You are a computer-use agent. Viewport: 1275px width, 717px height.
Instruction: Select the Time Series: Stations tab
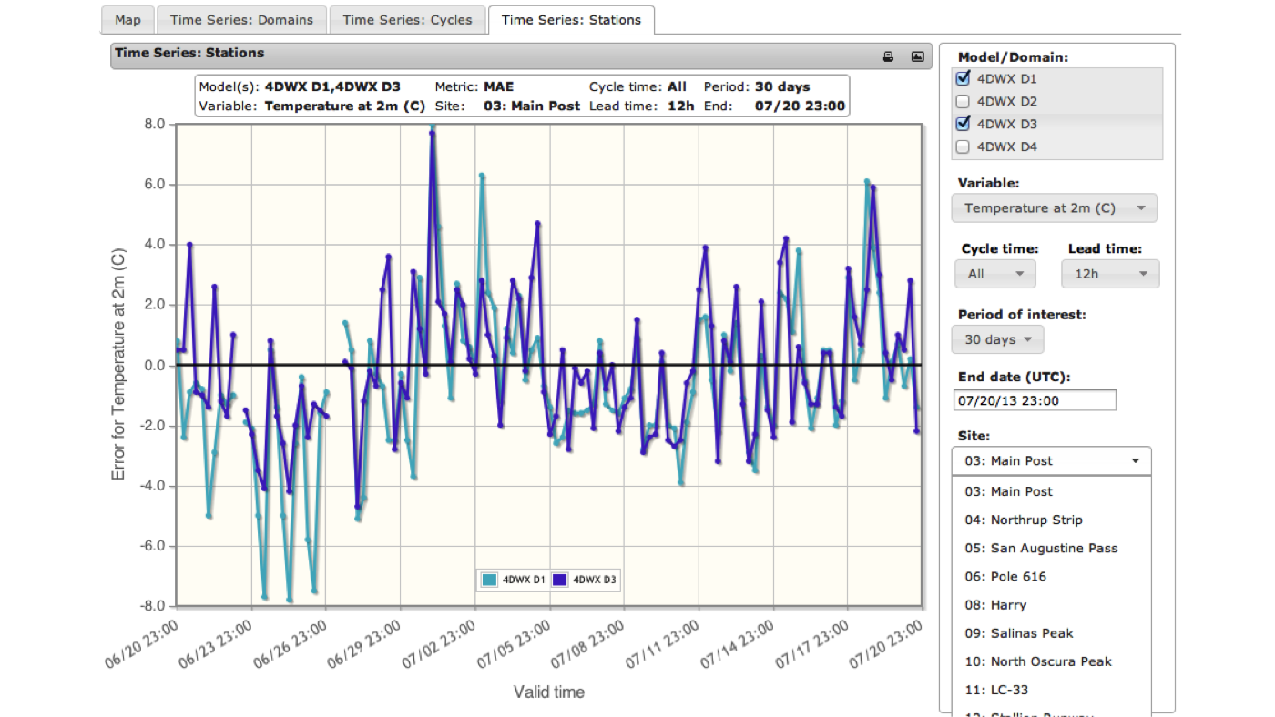point(571,20)
